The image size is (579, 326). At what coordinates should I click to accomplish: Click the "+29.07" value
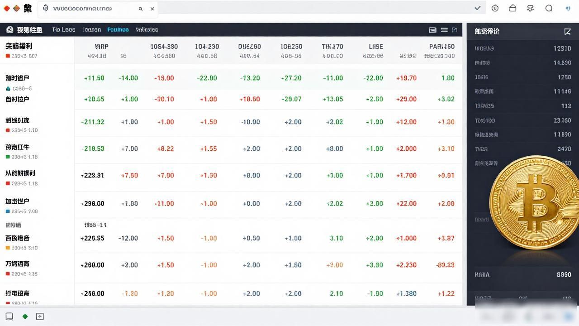tap(291, 99)
